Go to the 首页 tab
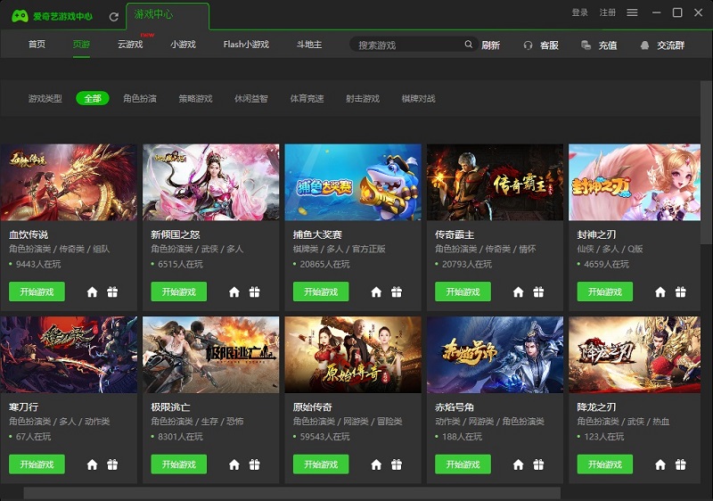Screen dimensions: 713x501 click(x=37, y=44)
